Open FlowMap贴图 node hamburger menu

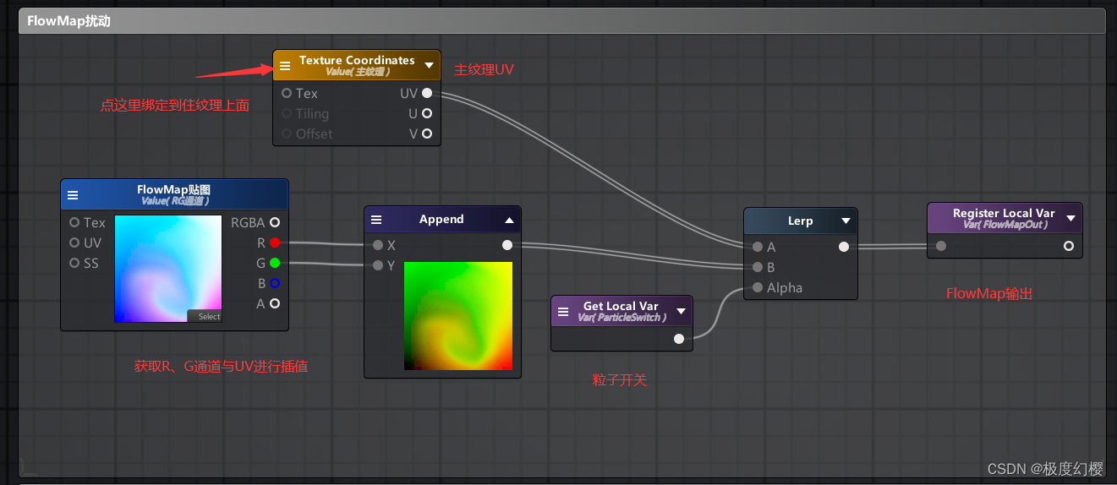point(73,194)
